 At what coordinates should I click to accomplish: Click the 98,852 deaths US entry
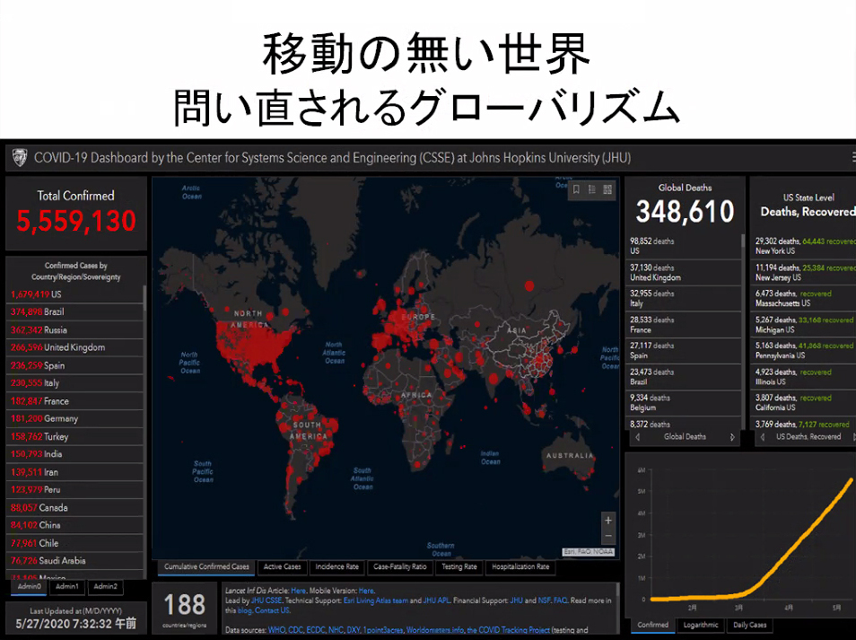[x=683, y=246]
